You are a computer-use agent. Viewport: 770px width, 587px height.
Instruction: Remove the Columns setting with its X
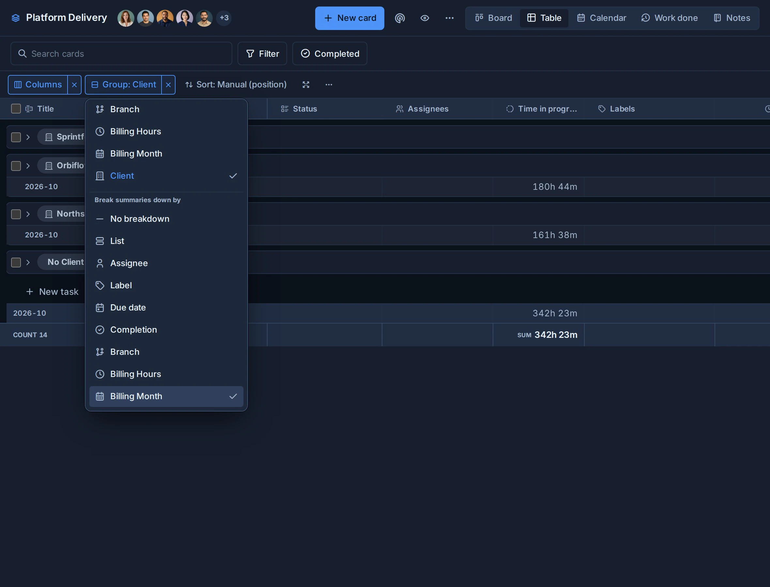click(74, 84)
